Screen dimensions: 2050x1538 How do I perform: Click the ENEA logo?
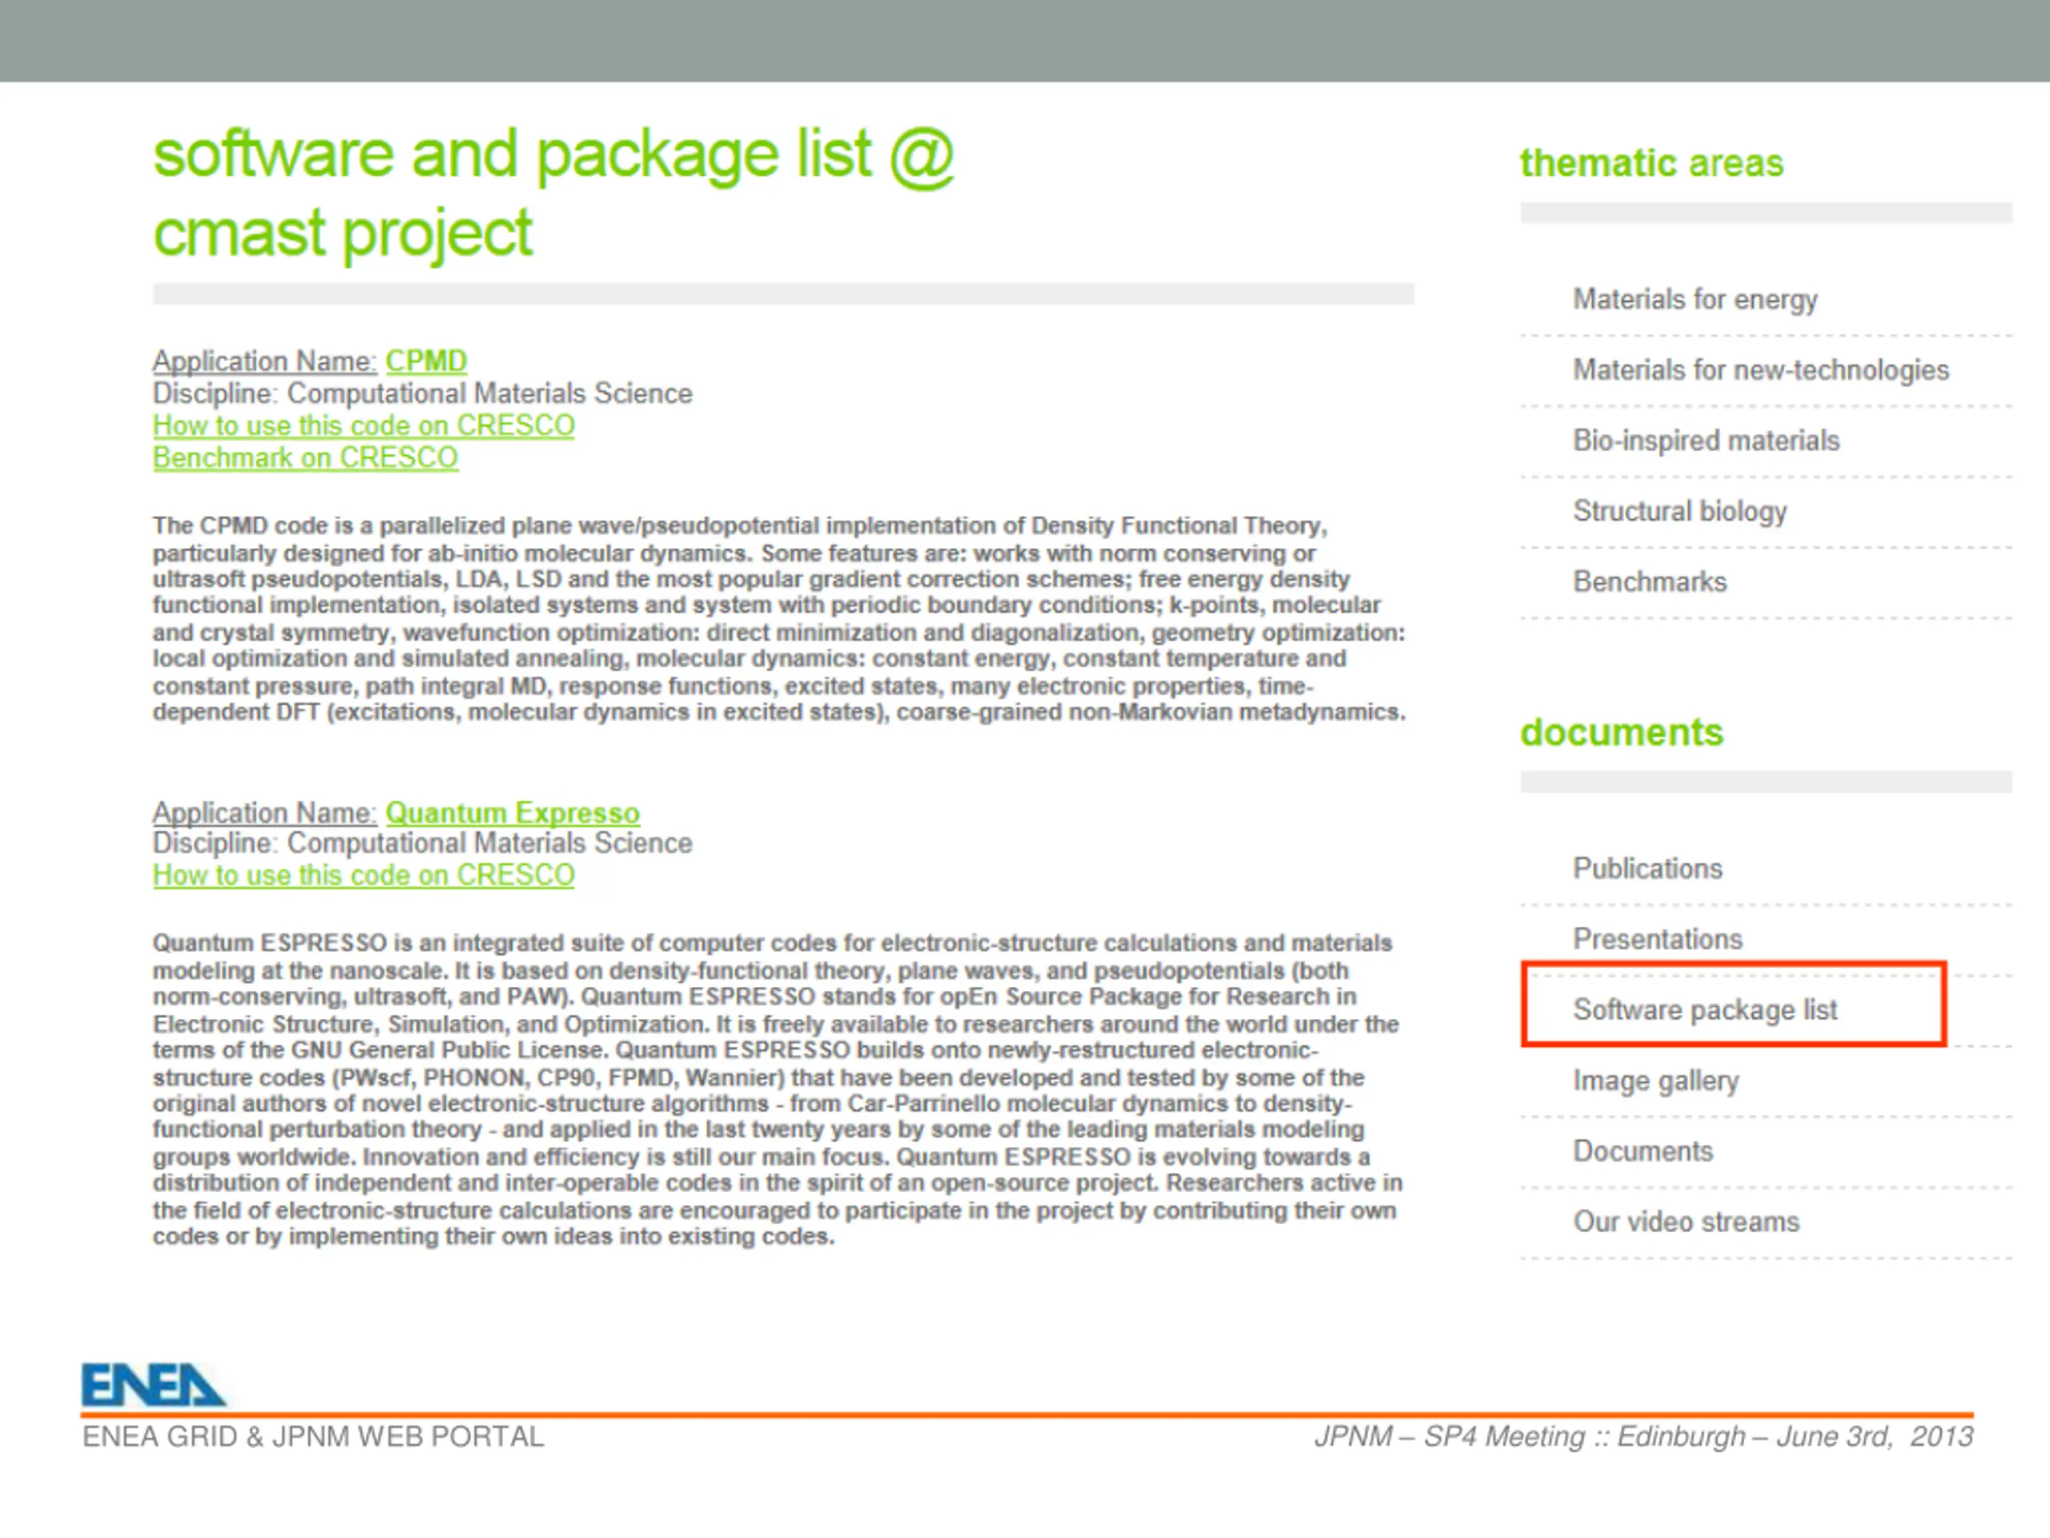(153, 1385)
